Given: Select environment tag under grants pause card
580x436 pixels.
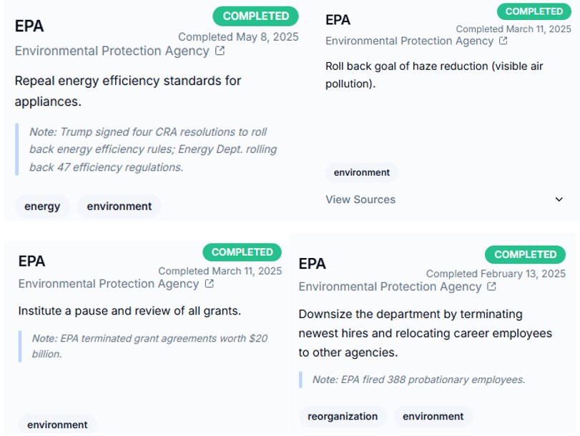Looking at the screenshot, I should [57, 425].
